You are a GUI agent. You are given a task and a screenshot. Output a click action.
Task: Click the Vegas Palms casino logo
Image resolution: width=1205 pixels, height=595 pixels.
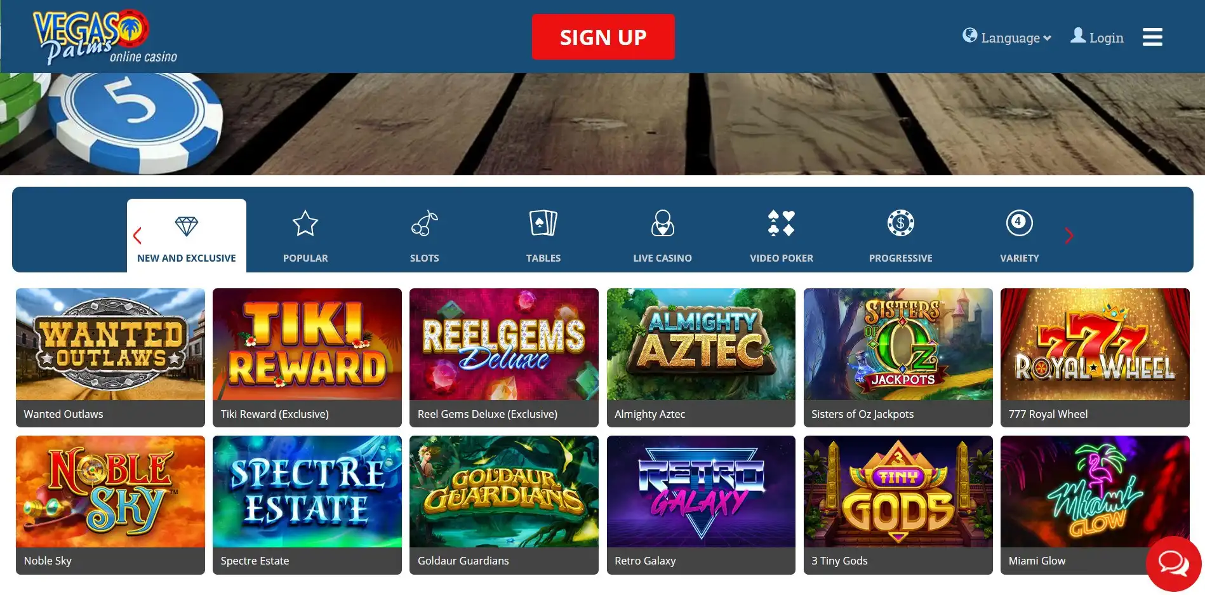[105, 37]
